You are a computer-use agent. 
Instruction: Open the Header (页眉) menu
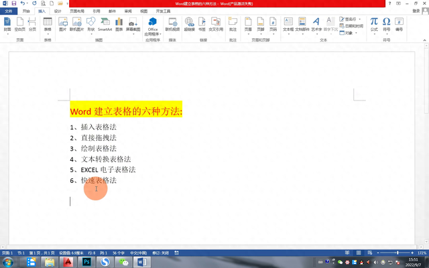coord(248,25)
